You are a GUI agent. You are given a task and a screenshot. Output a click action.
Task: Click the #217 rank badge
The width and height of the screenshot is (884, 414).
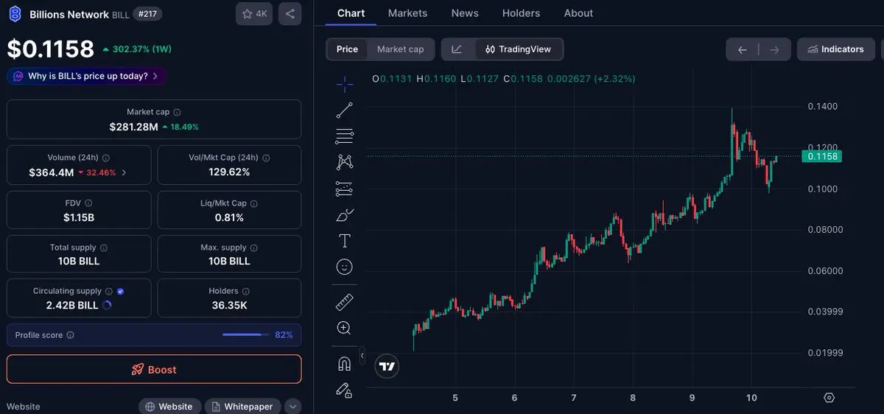[147, 14]
